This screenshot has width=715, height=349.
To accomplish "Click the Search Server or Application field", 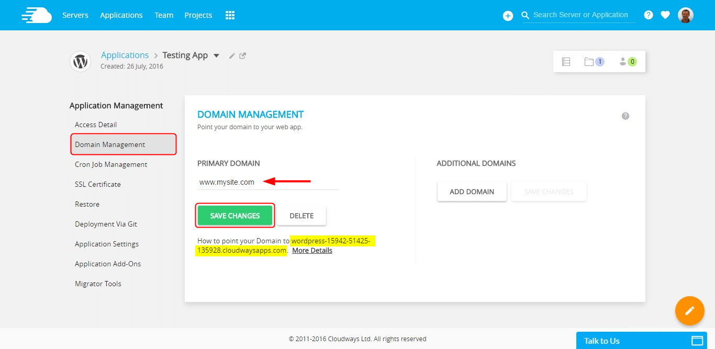I will coord(584,15).
